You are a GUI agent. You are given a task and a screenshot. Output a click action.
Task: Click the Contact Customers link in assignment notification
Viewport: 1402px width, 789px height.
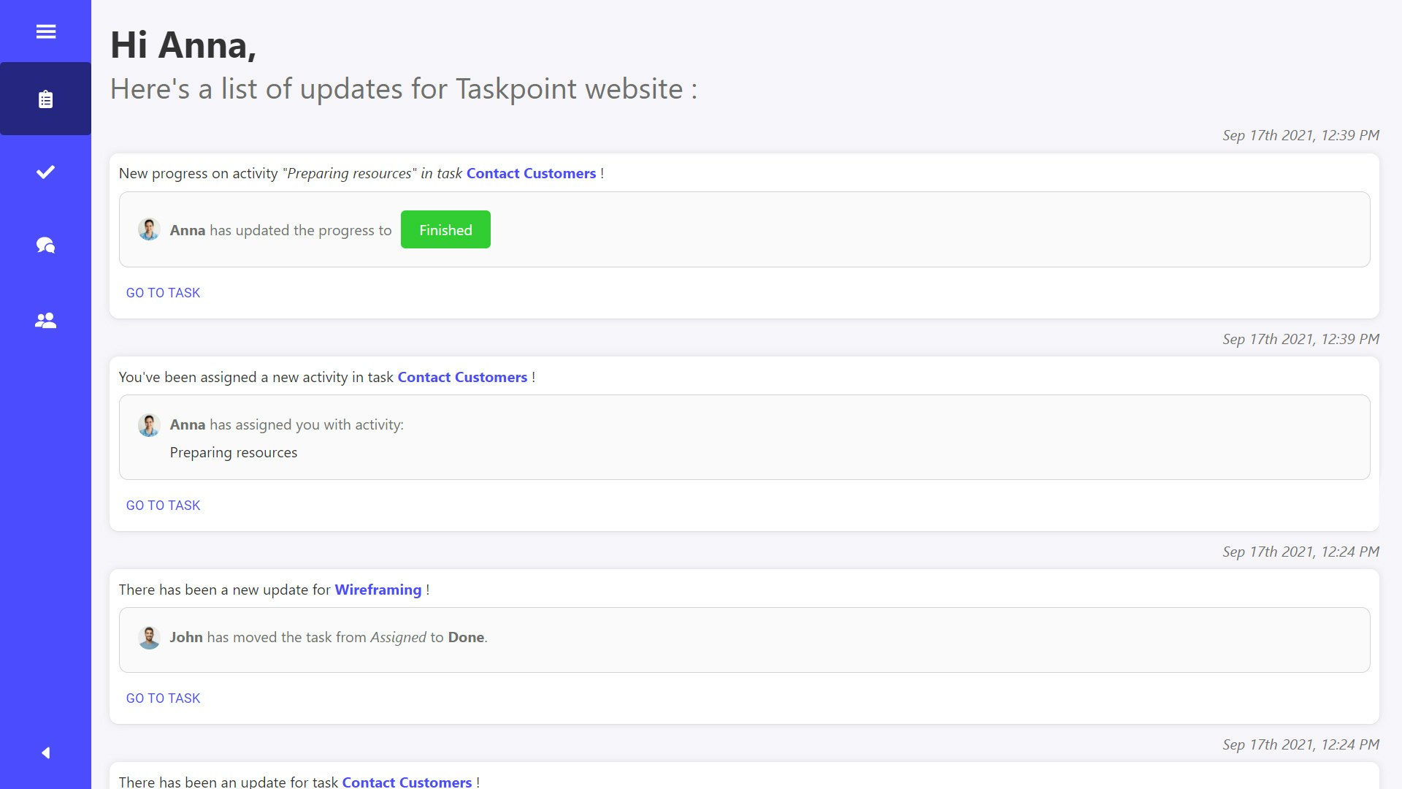tap(462, 377)
